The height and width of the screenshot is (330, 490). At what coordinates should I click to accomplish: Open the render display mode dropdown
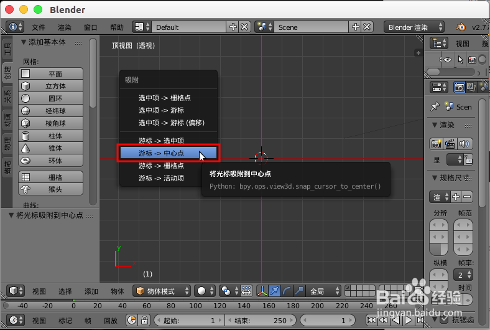tap(455, 159)
